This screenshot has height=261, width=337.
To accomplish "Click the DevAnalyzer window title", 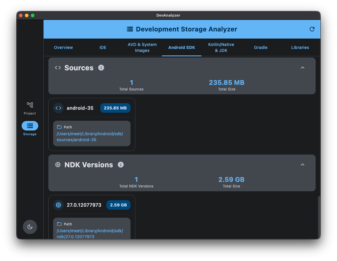I will click(x=168, y=15).
